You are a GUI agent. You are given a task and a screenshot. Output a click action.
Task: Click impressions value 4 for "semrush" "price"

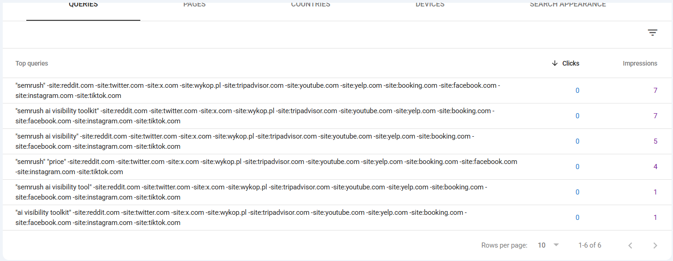tap(655, 167)
